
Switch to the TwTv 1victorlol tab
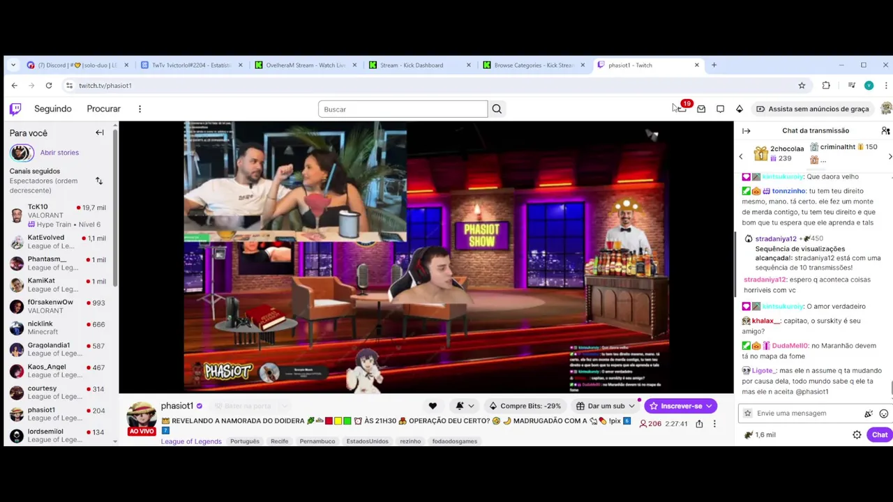click(x=192, y=65)
